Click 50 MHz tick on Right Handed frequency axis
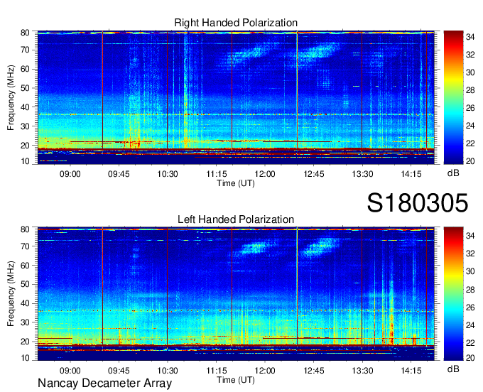This screenshot has height=392, width=483. point(25,88)
